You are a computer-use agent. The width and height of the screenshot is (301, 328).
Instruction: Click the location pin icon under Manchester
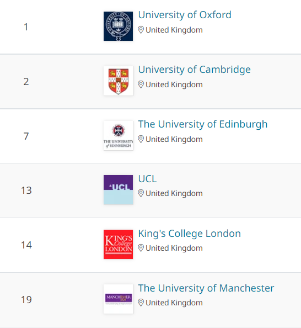pos(141,303)
